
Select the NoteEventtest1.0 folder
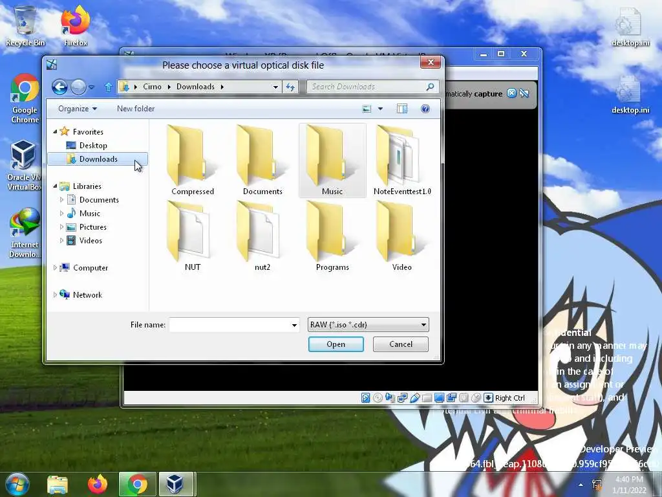402,160
